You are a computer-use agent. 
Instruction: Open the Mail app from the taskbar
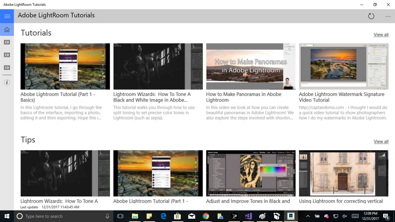coord(192,216)
